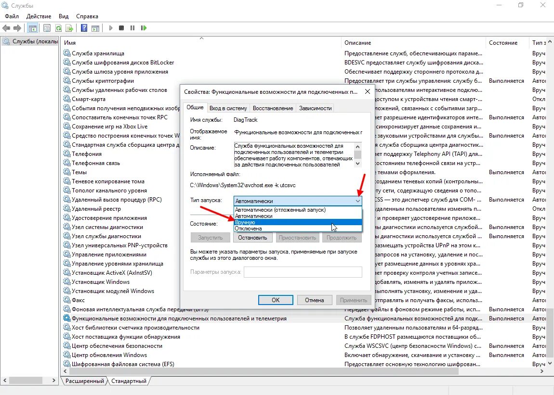The height and width of the screenshot is (395, 554).
Task: Select Службы (локальные) in the left tree
Action: click(x=30, y=41)
